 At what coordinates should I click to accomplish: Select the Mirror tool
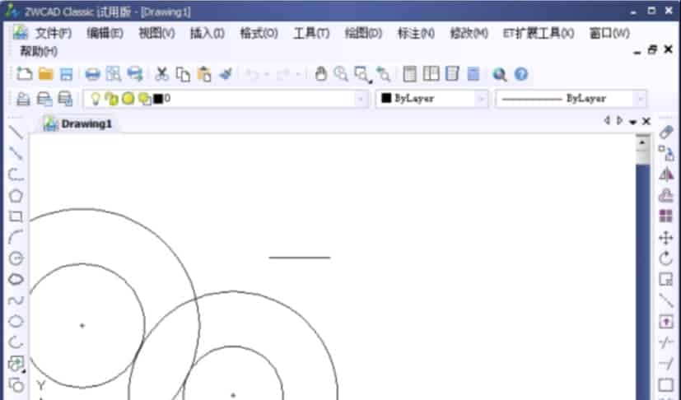point(666,174)
